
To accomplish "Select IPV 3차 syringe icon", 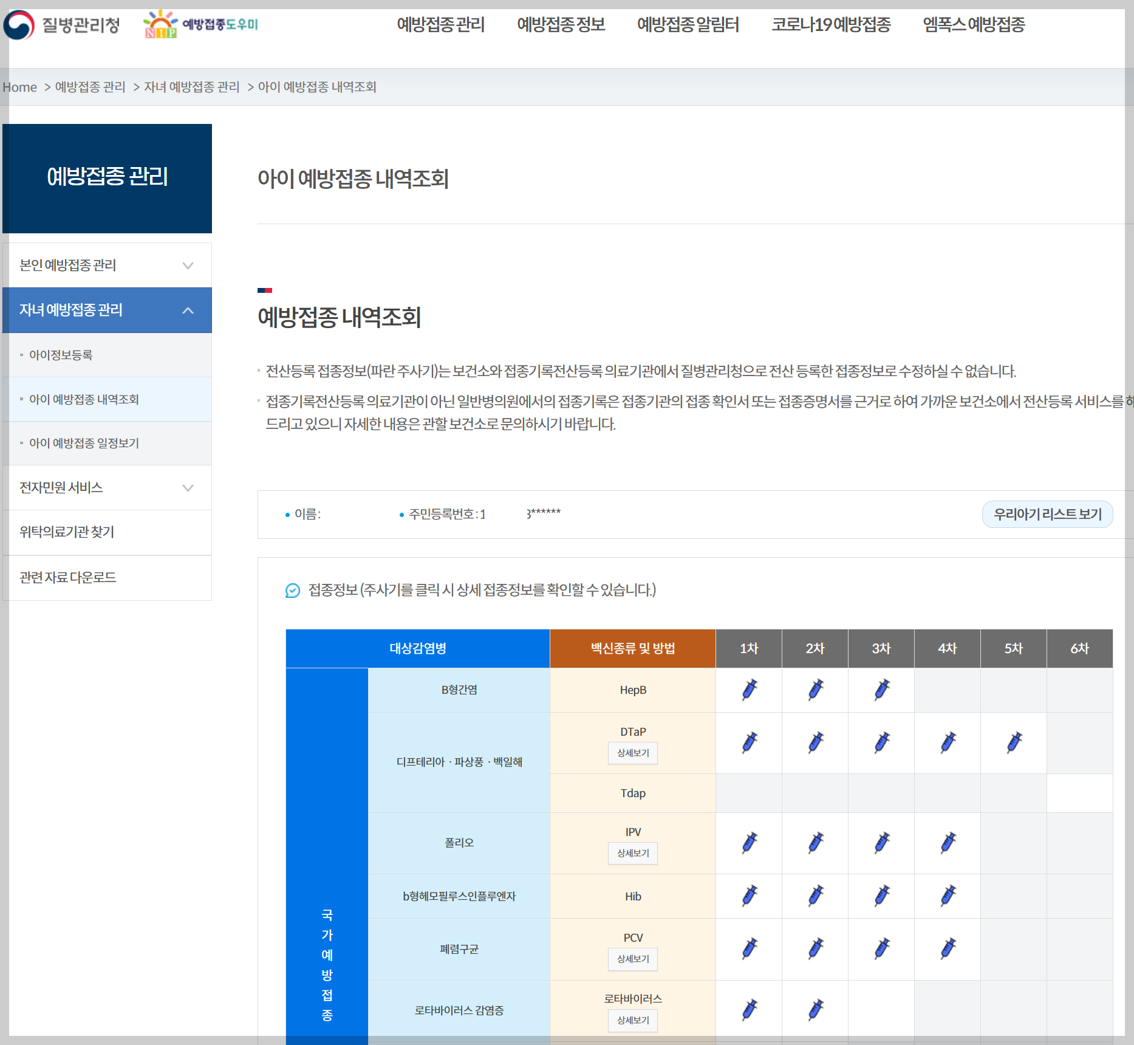I will click(x=882, y=843).
